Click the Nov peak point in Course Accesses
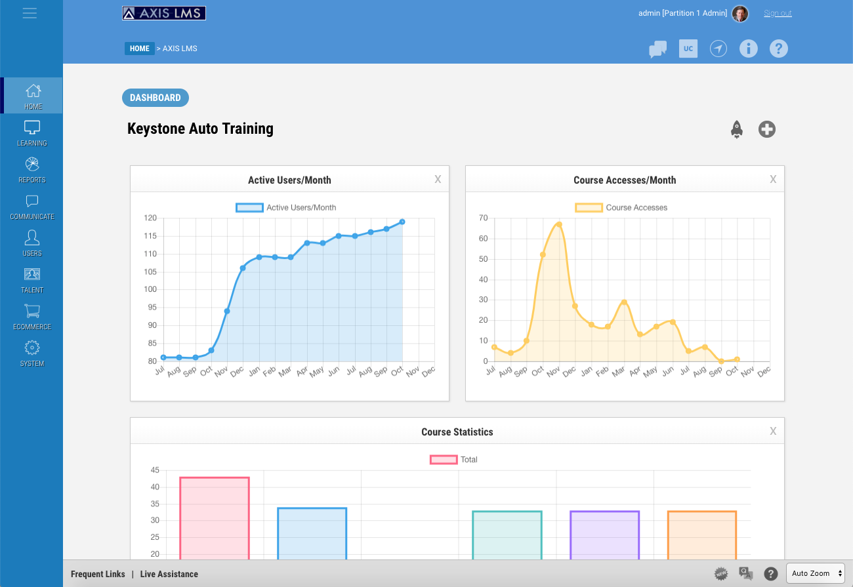853x587 pixels. coord(559,224)
